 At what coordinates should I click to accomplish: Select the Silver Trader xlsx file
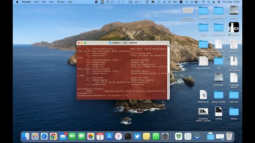coord(203,62)
